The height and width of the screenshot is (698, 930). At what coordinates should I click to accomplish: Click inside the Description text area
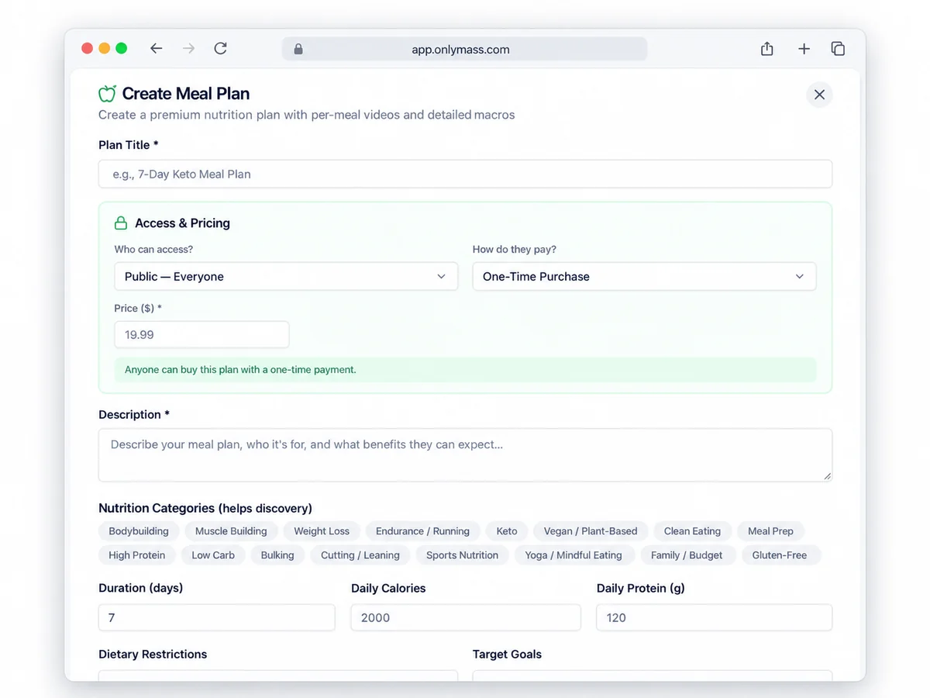click(465, 454)
